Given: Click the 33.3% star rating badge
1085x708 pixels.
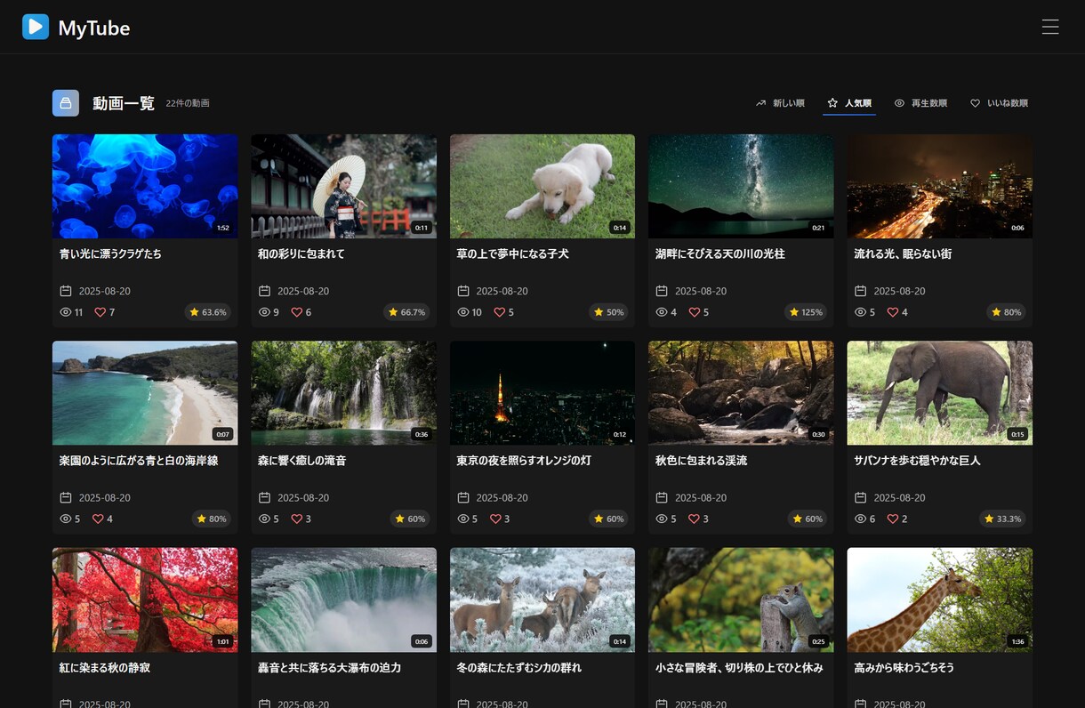Looking at the screenshot, I should pyautogui.click(x=1002, y=519).
